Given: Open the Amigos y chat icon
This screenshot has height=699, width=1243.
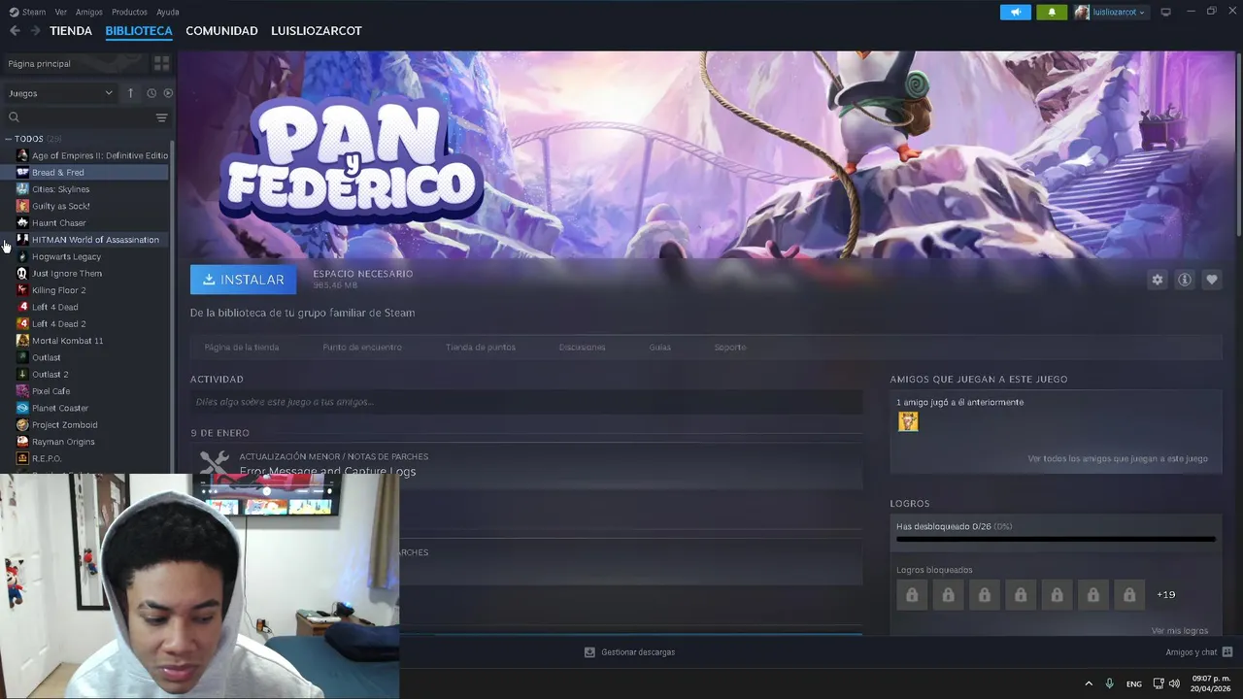Looking at the screenshot, I should coord(1226,652).
